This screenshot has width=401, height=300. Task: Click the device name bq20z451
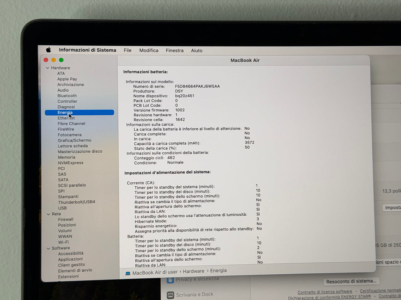[x=184, y=96]
